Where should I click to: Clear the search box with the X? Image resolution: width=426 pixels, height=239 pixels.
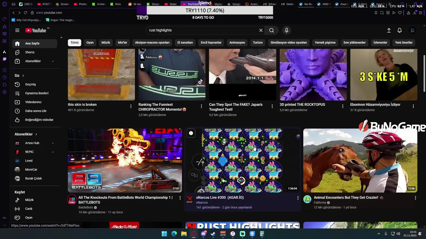pyautogui.click(x=261, y=30)
